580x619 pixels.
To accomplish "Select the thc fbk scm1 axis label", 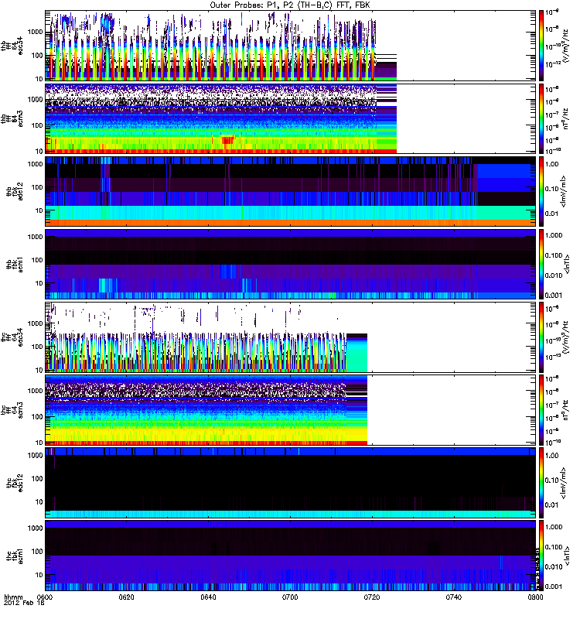I will (15, 555).
